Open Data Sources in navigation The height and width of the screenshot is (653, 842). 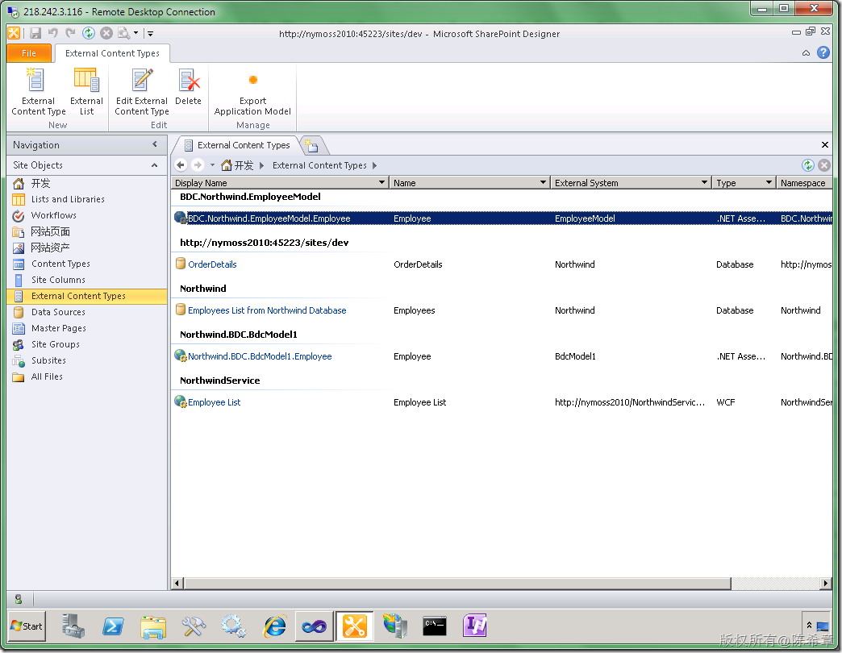pos(58,312)
